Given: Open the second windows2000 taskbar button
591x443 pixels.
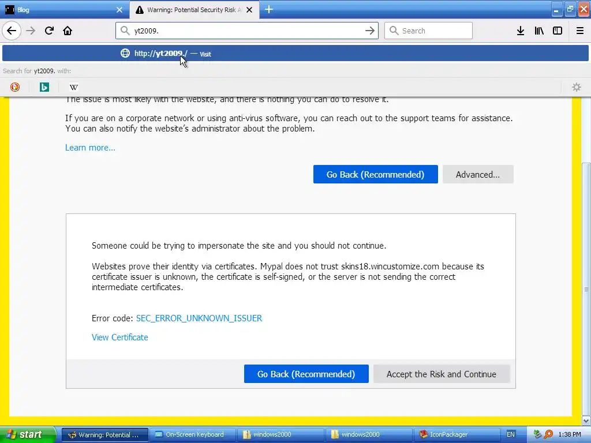Looking at the screenshot, I should [369, 435].
